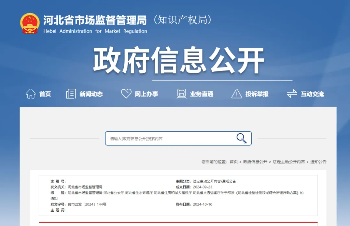350x226 pixels.
Task: Open the 网上办事 menu item
Action: (147, 94)
